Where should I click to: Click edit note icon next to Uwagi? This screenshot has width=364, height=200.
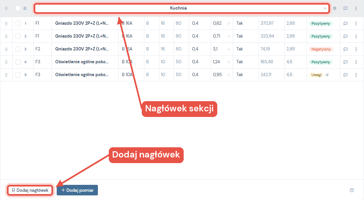(x=327, y=75)
